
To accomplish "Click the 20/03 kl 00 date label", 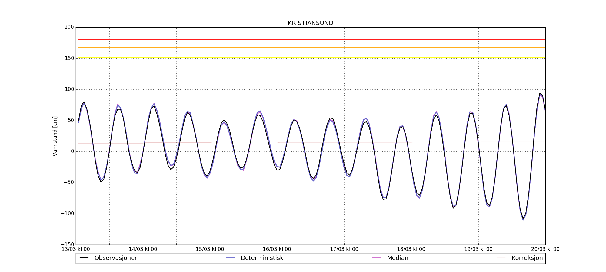I will coord(545,249).
